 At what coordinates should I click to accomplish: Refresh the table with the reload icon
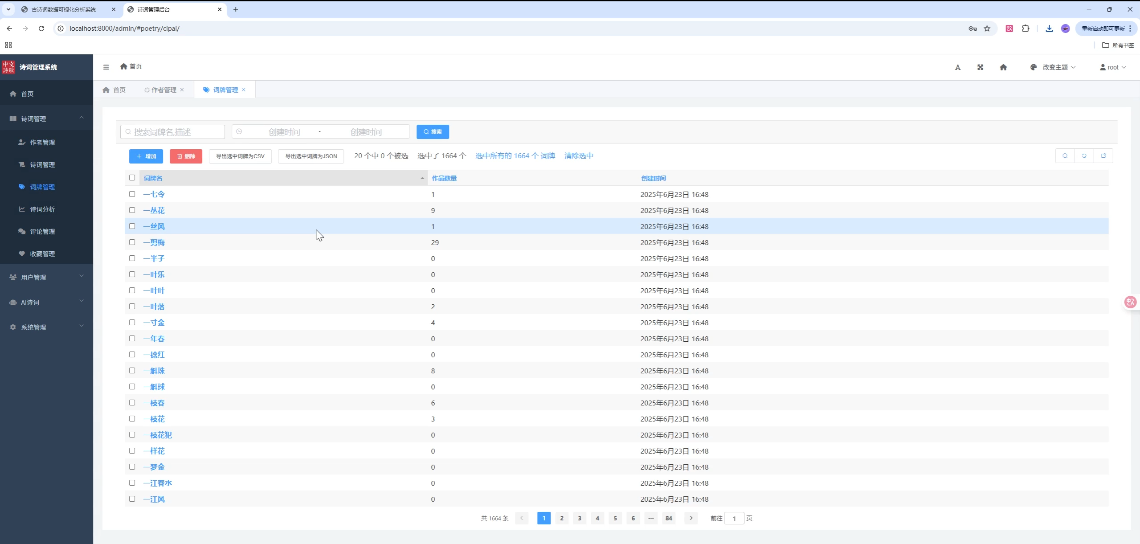1084,156
